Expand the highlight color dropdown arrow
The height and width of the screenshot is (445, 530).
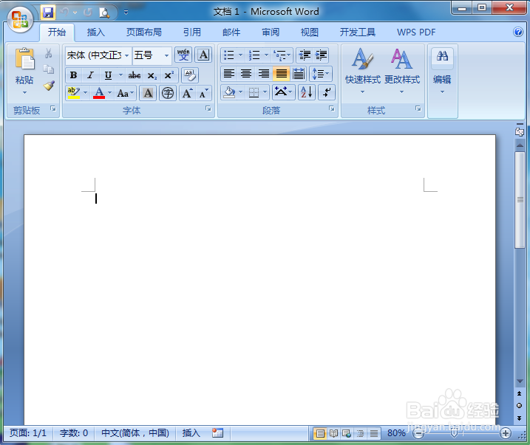point(85,92)
